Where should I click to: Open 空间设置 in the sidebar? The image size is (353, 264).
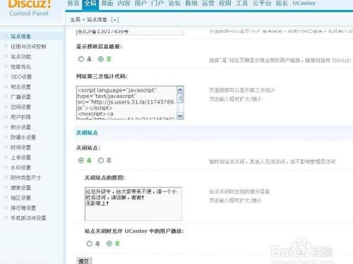[x=21, y=107]
